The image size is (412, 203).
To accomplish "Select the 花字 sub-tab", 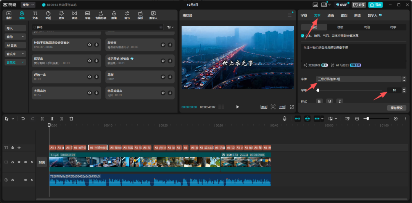I will click(393, 27).
